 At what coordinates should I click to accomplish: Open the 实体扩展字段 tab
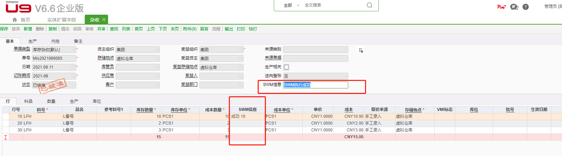point(62,20)
